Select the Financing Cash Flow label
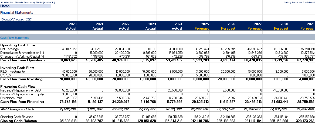 pyautogui.click(x=18, y=87)
